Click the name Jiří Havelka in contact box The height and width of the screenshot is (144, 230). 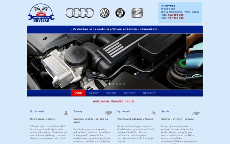click(168, 6)
